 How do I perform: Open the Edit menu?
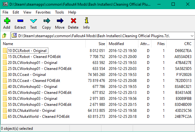pos(16,12)
